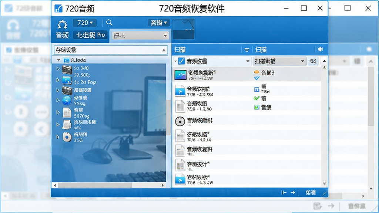This screenshot has width=379, height=213.
Task: Click the document icon labeled 507
Action: [x=67, y=112]
